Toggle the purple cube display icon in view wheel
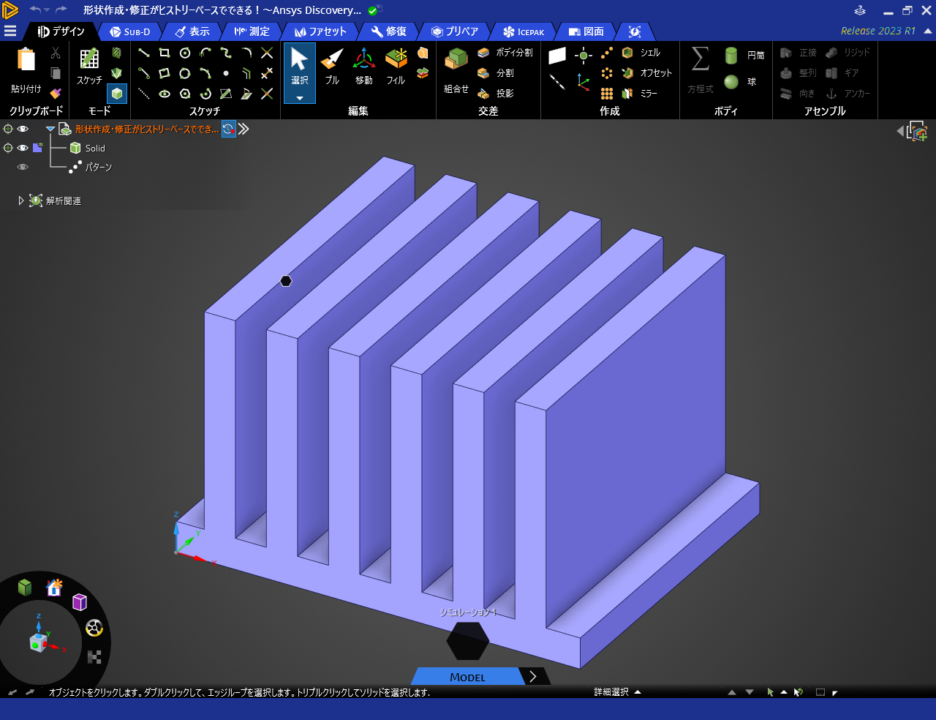 click(80, 602)
